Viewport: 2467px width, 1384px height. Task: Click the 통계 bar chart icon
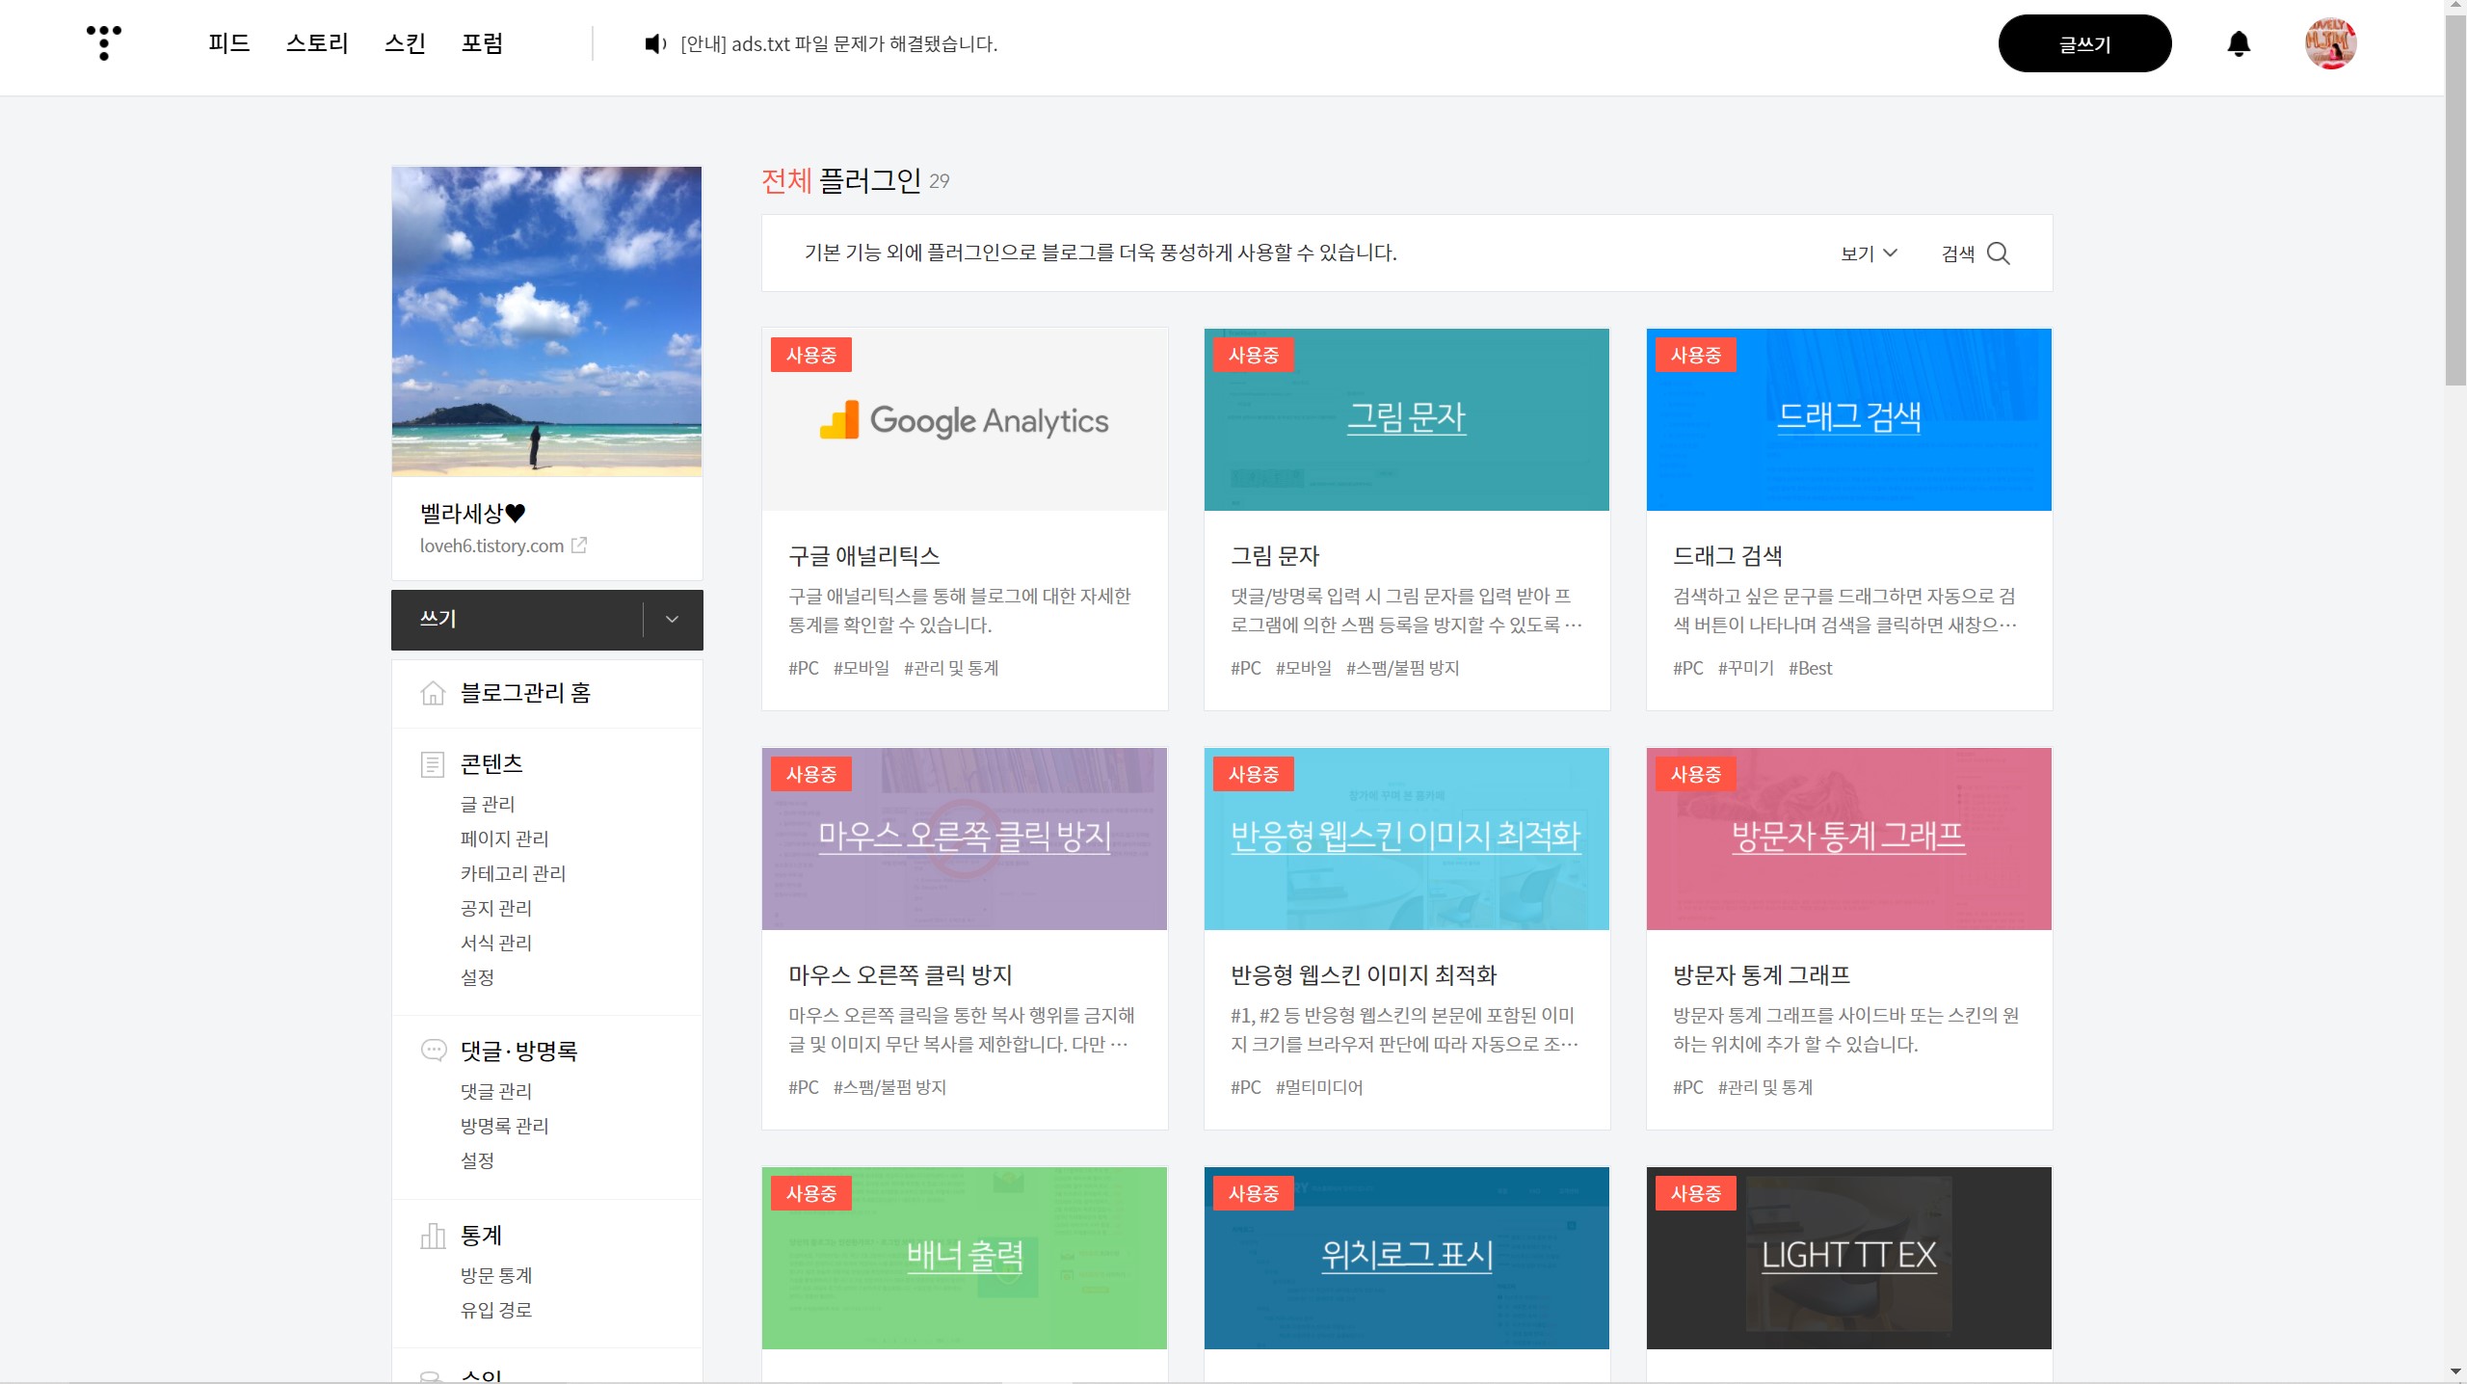pos(433,1236)
